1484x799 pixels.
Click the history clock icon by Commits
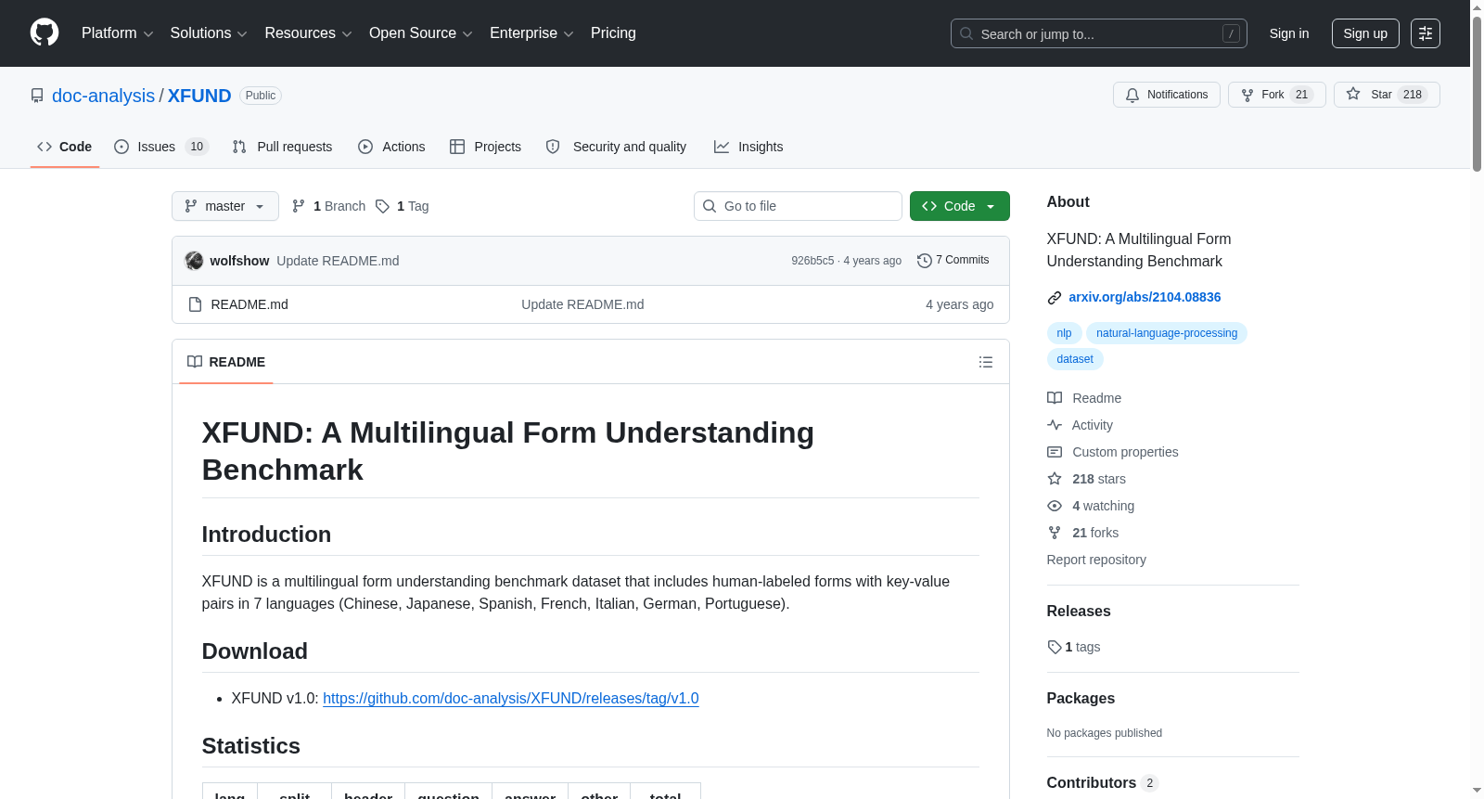[925, 261]
